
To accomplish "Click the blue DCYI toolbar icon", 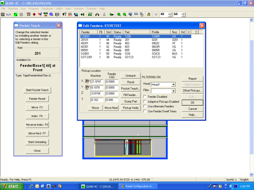I will pyautogui.click(x=9, y=15).
